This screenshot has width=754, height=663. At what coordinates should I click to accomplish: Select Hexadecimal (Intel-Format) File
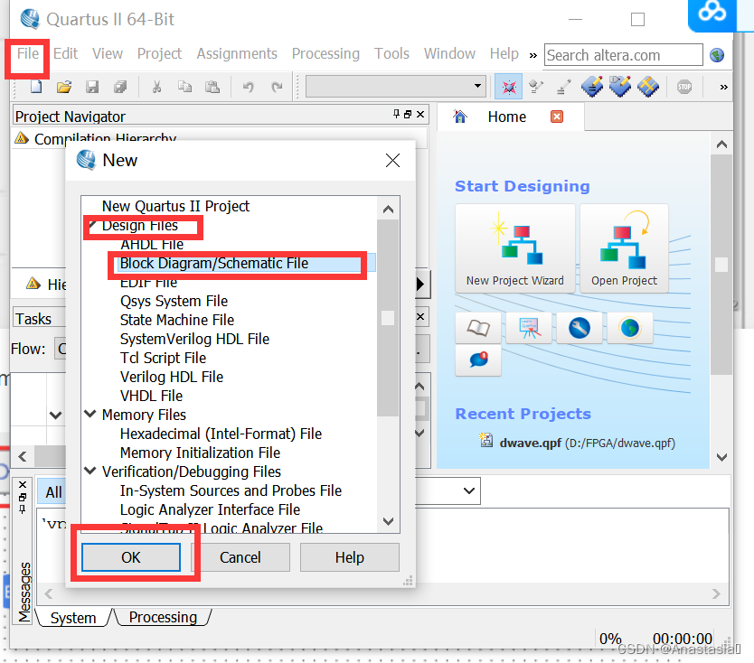[x=221, y=434]
